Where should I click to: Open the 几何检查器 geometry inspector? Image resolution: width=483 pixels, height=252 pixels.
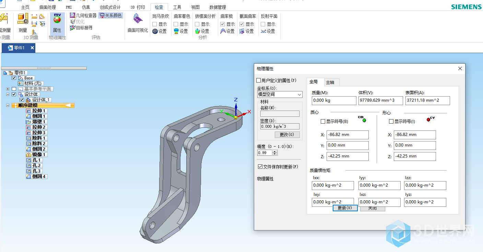pos(83,15)
